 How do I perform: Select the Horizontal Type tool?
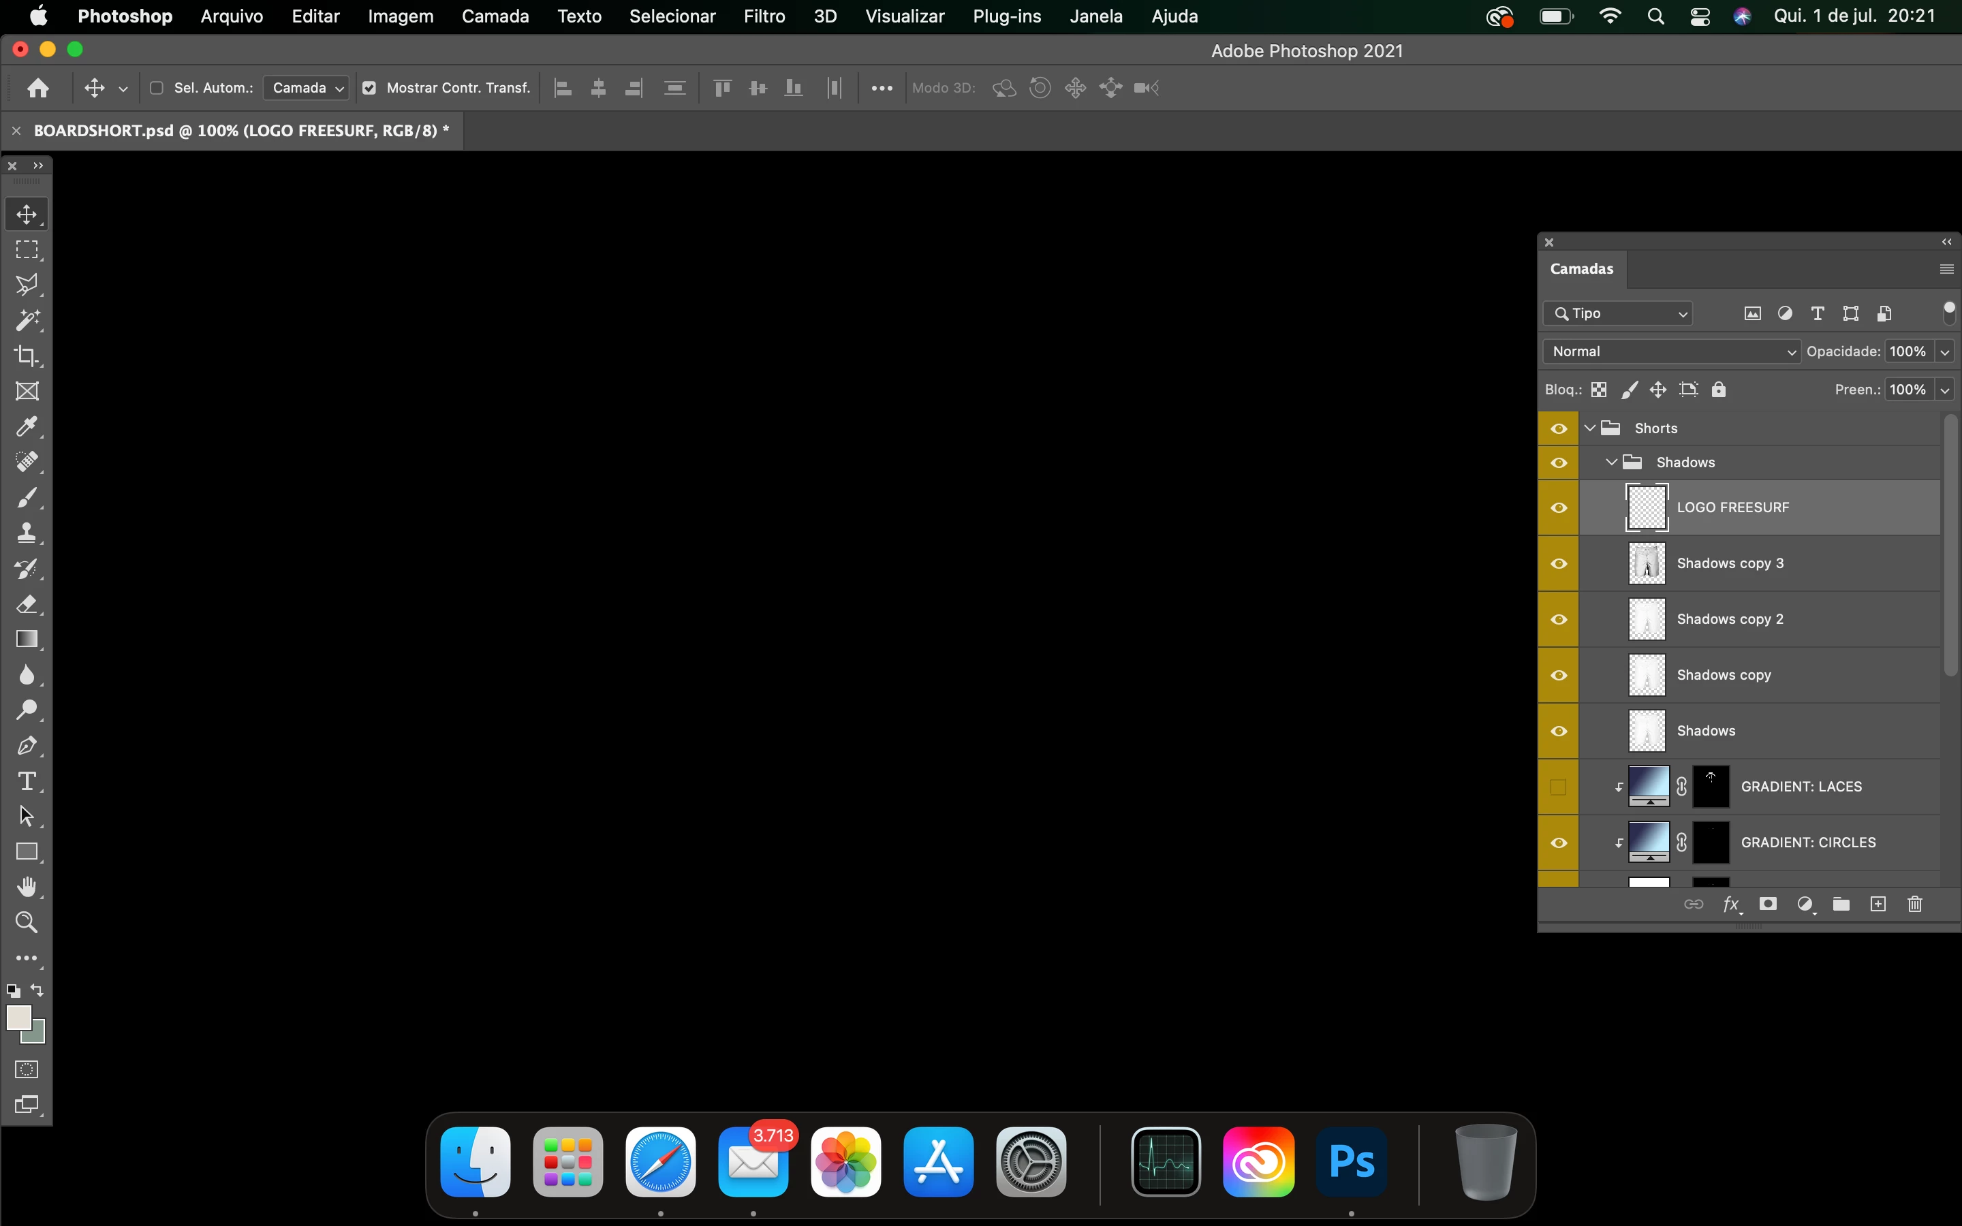[27, 781]
